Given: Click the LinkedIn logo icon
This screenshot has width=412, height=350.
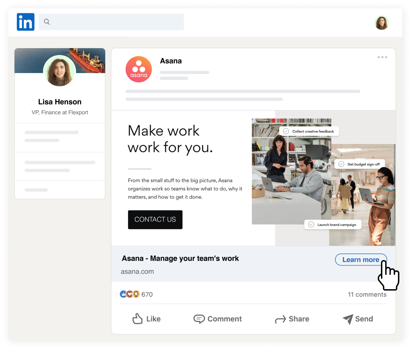Looking at the screenshot, I should [26, 22].
